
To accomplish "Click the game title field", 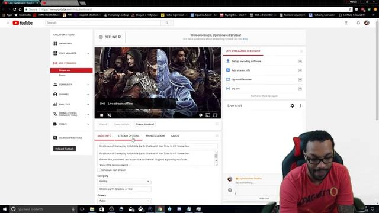I will 124,189.
